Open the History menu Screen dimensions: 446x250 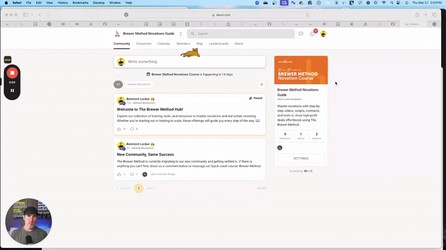tap(63, 3)
